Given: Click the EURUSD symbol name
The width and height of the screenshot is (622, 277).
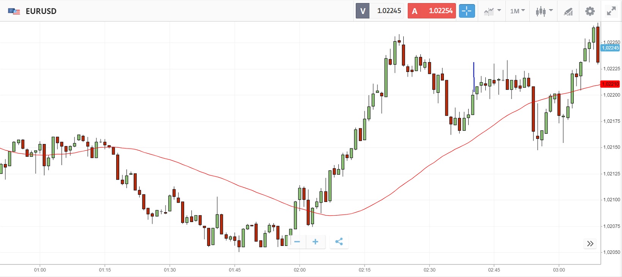Looking at the screenshot, I should click(x=41, y=11).
